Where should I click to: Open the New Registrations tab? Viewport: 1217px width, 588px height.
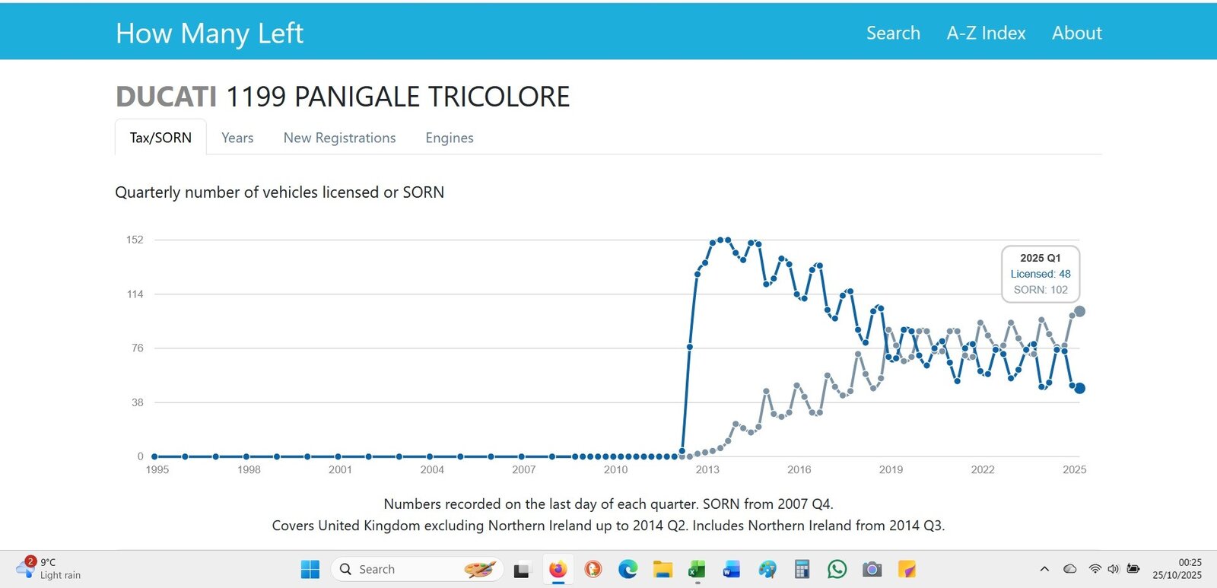pyautogui.click(x=339, y=138)
